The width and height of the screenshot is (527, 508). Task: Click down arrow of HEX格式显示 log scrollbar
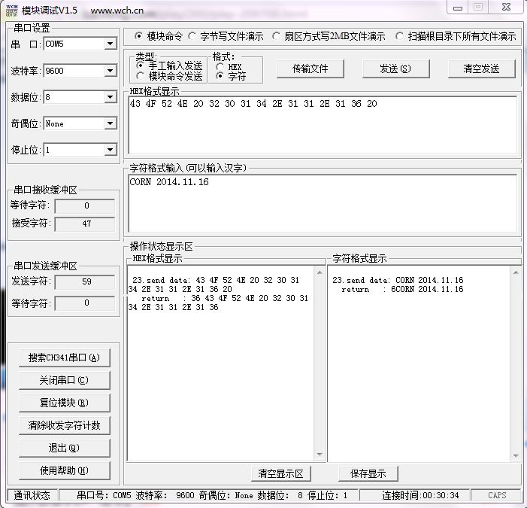coord(320,455)
